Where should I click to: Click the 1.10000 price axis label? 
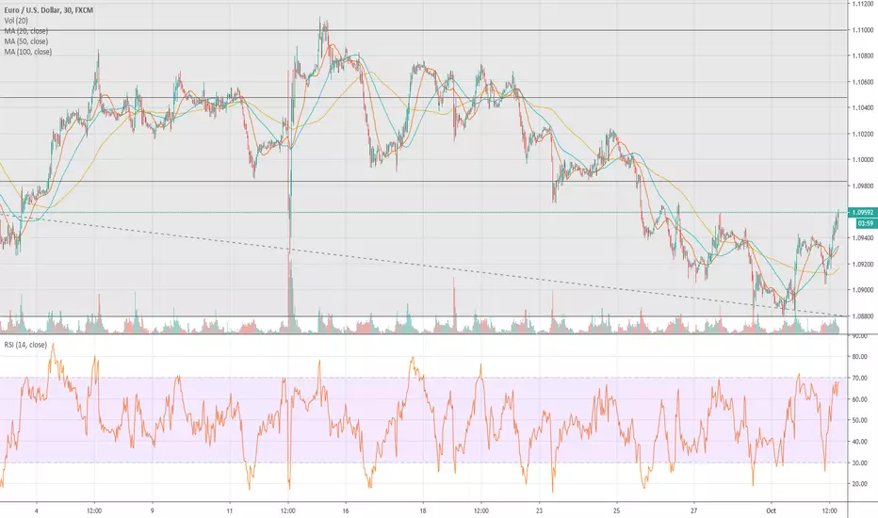[863, 160]
